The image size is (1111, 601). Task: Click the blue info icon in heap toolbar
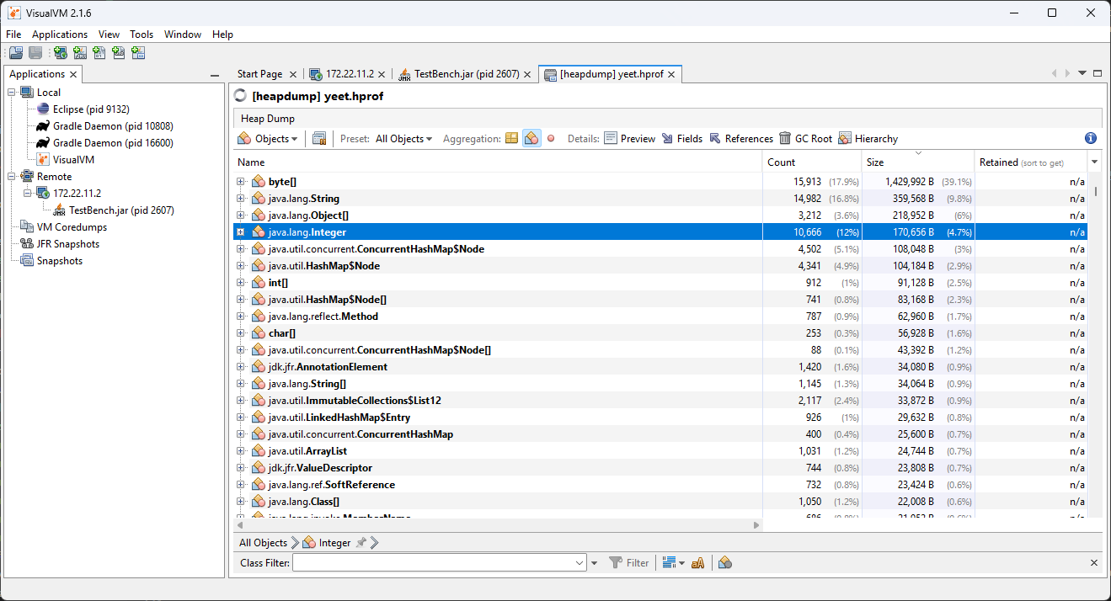pos(1091,139)
